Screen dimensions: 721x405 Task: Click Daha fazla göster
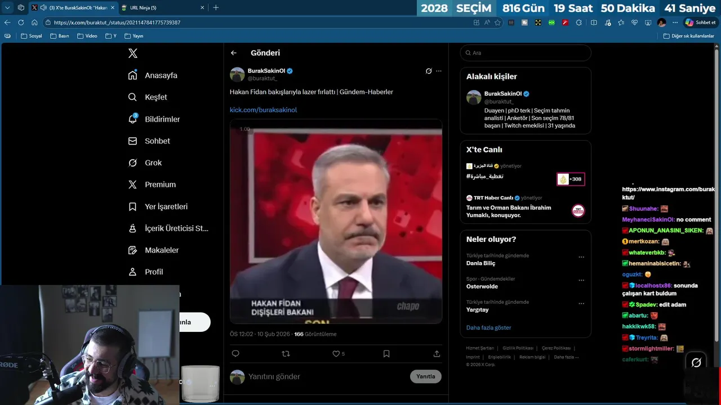click(489, 327)
